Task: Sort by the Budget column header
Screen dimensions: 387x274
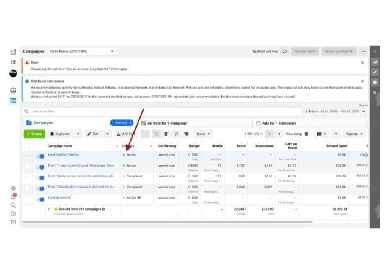Action: pyautogui.click(x=194, y=146)
